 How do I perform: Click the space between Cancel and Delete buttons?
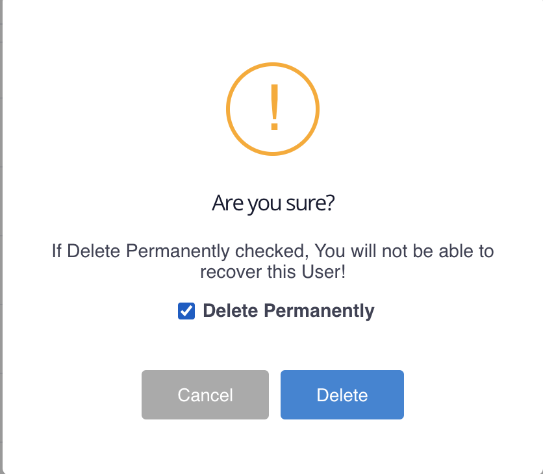click(x=275, y=394)
